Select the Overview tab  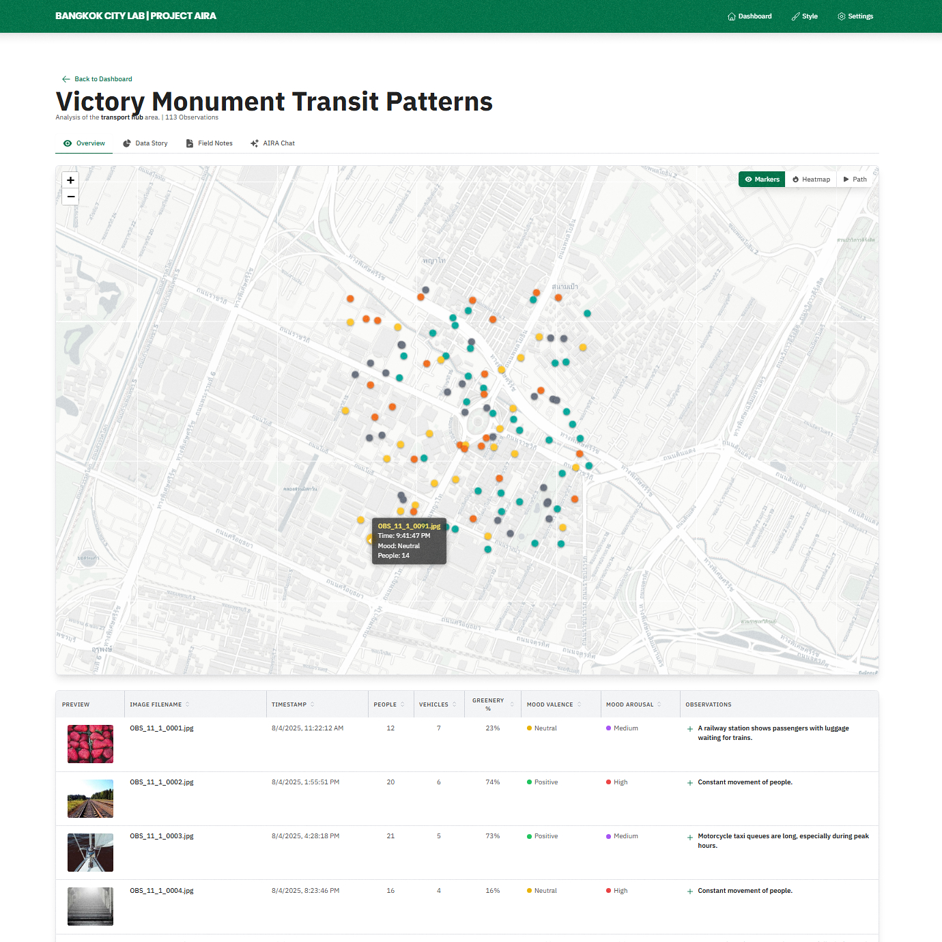click(x=84, y=143)
